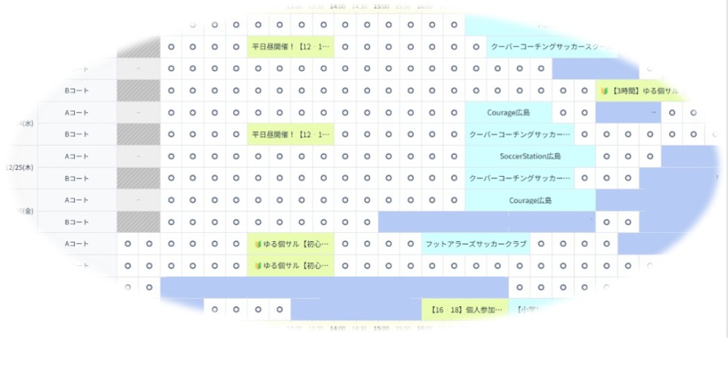This screenshot has width=728, height=387.
Task: Click beginner icon in lower ゆる個サル【初心 event
Action: coord(257,266)
